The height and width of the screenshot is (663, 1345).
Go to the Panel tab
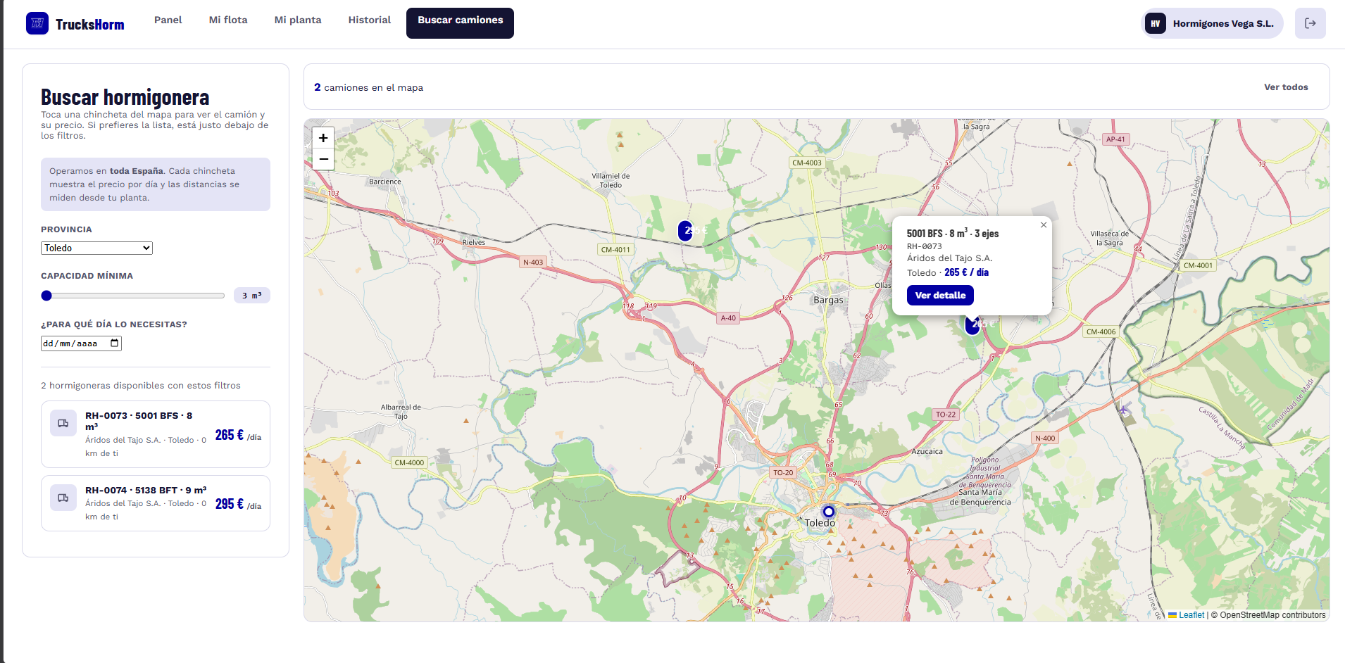[x=168, y=20]
